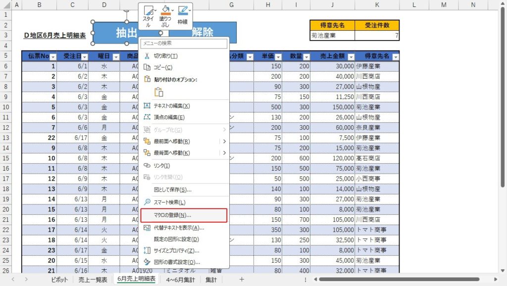Open the 曜日 column filter dropdown
The width and height of the screenshot is (507, 286).
[x=115, y=57]
